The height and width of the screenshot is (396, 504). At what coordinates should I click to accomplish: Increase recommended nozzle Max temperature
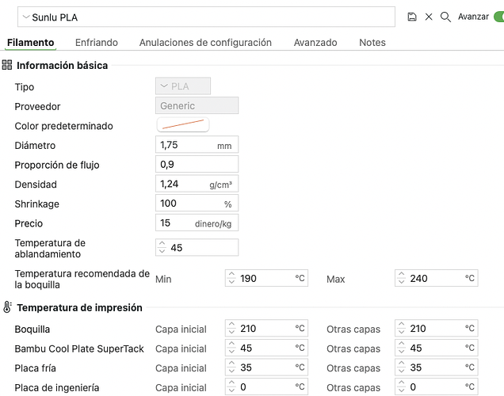pyautogui.click(x=402, y=275)
